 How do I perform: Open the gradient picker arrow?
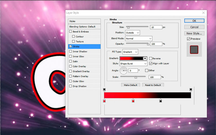coord(145,58)
